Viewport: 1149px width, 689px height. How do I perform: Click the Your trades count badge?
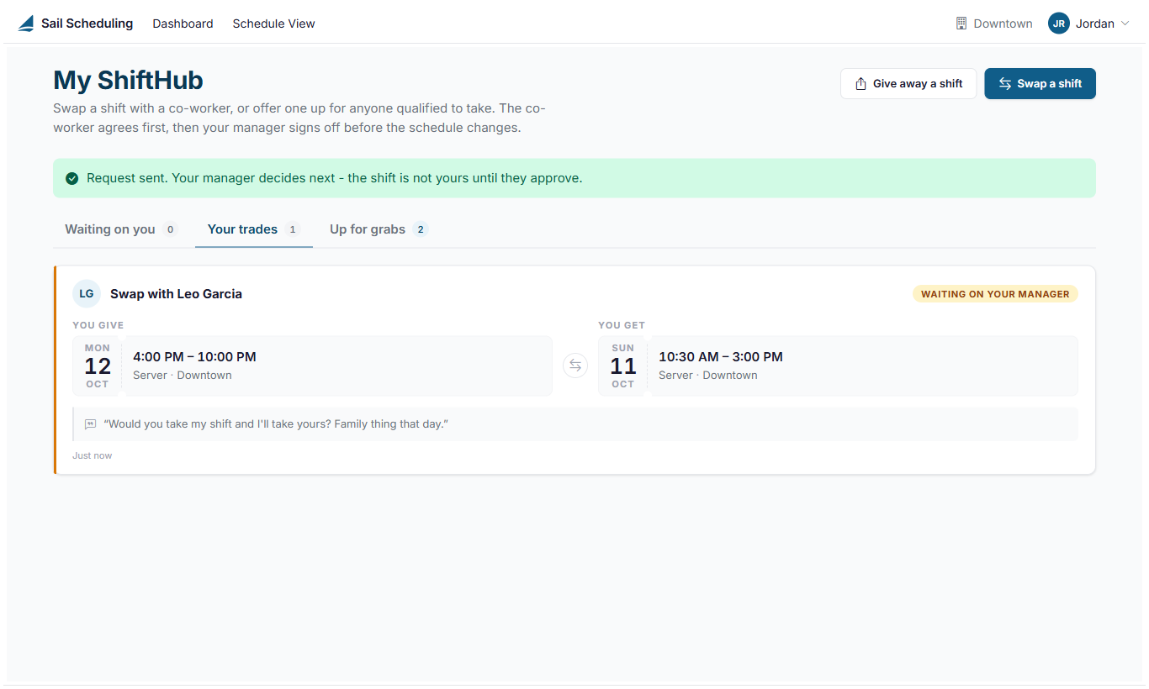point(293,229)
